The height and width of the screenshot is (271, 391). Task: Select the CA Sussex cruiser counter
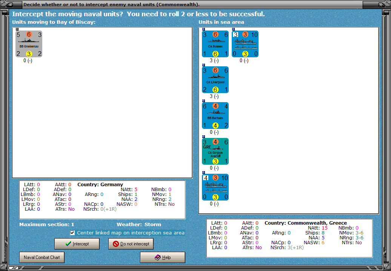[x=215, y=44]
